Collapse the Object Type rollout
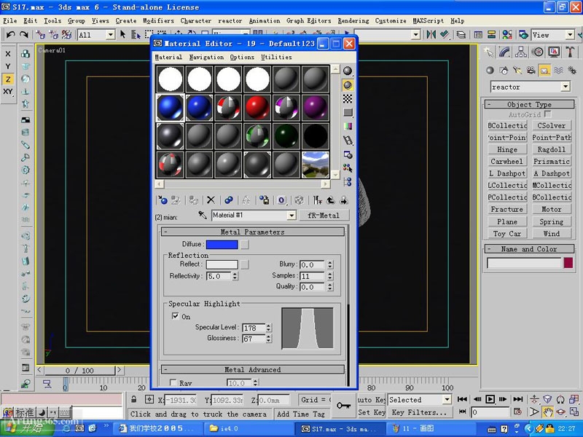 (x=530, y=104)
